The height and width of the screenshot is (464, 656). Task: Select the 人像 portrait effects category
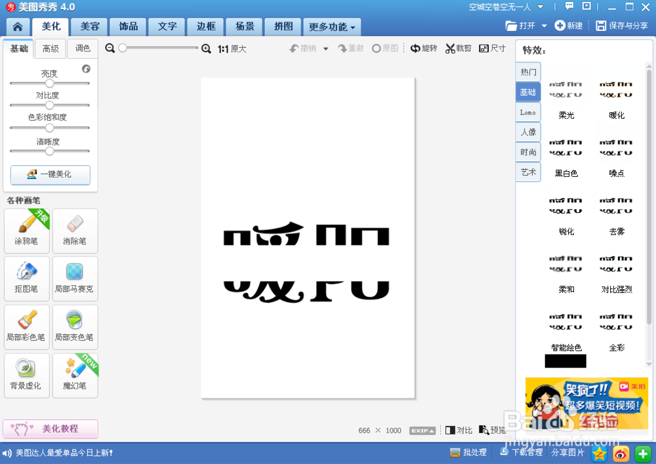coord(528,132)
